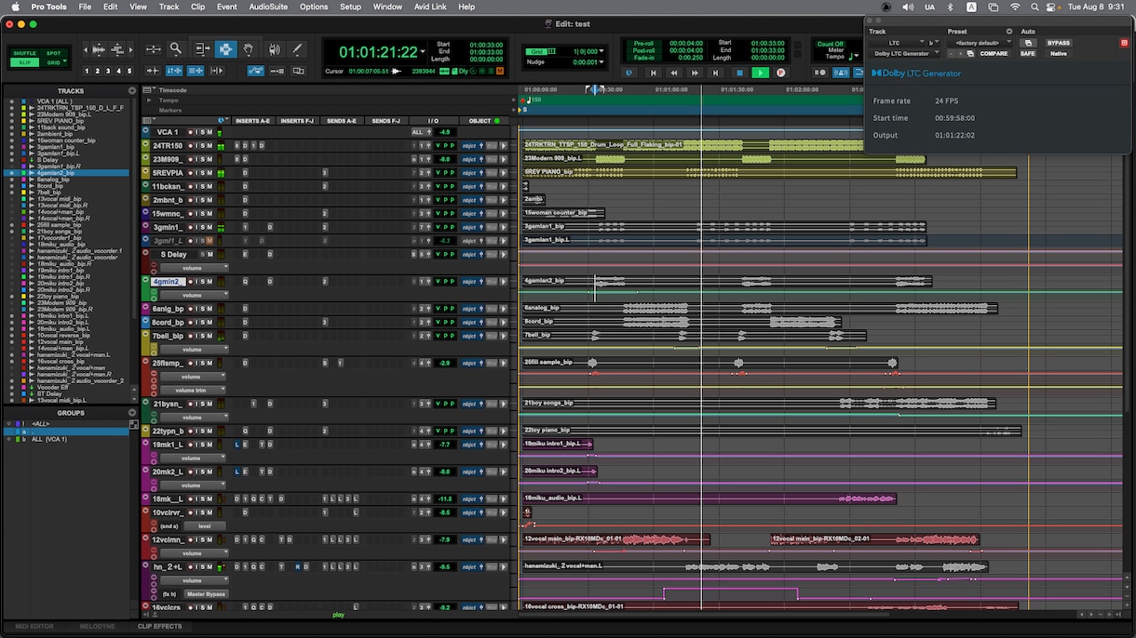Select the Pencil tool

(x=297, y=49)
